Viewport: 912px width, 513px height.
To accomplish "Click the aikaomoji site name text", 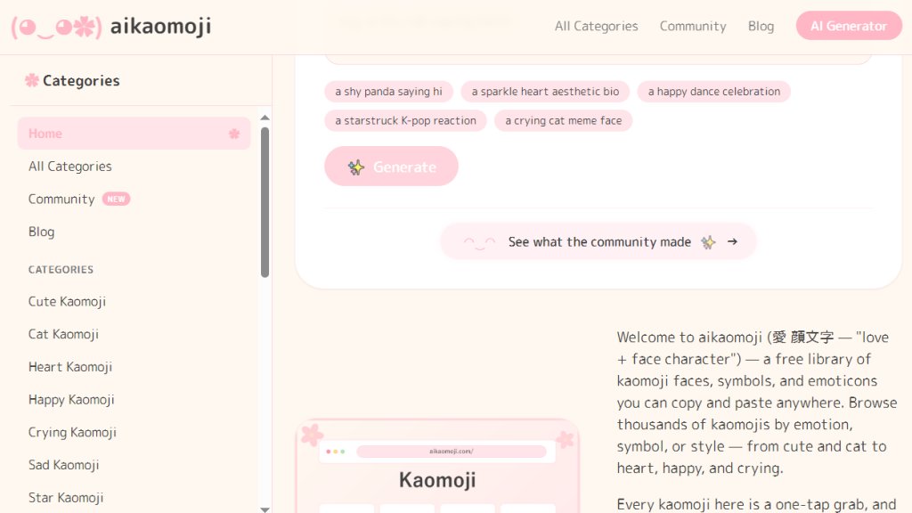I will tap(160, 26).
